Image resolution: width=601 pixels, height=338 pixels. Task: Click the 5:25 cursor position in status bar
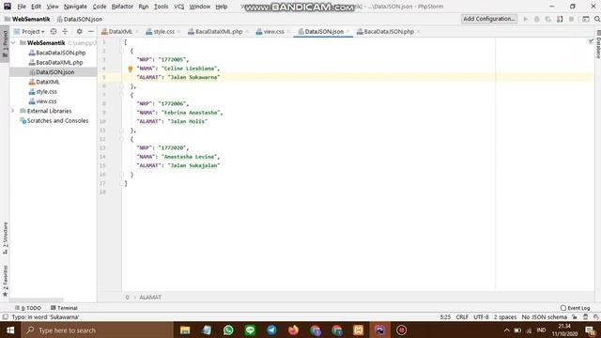click(445, 317)
